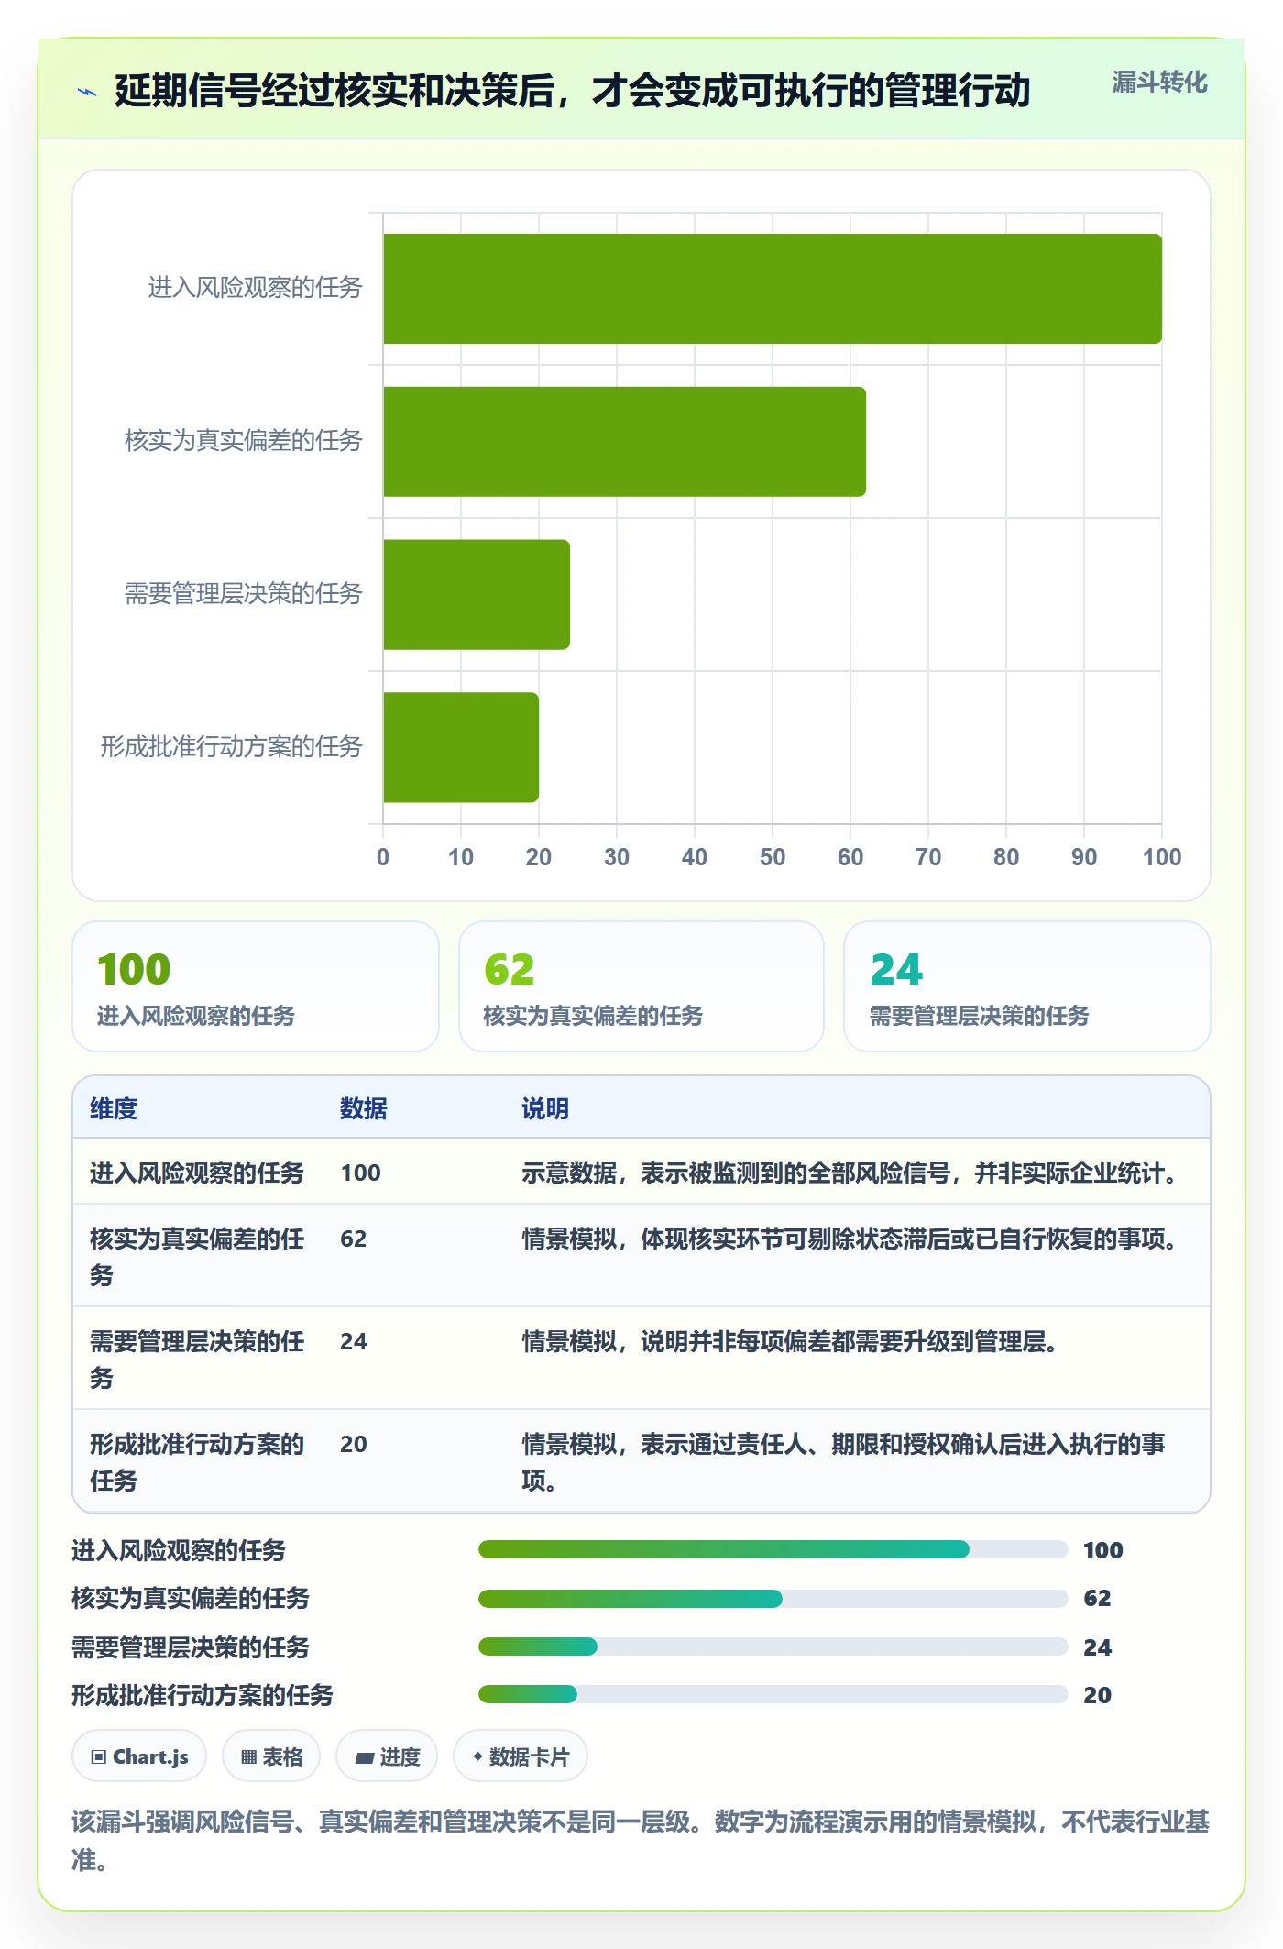Click the Chart.js tag chip

click(x=139, y=1756)
